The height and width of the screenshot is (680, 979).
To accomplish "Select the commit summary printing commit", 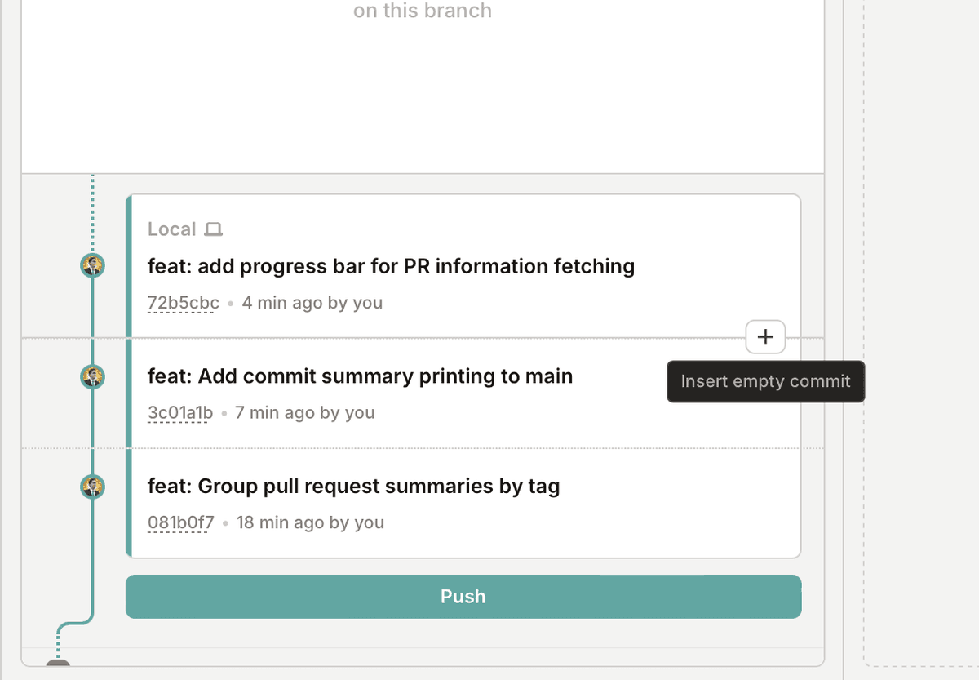I will coord(360,376).
